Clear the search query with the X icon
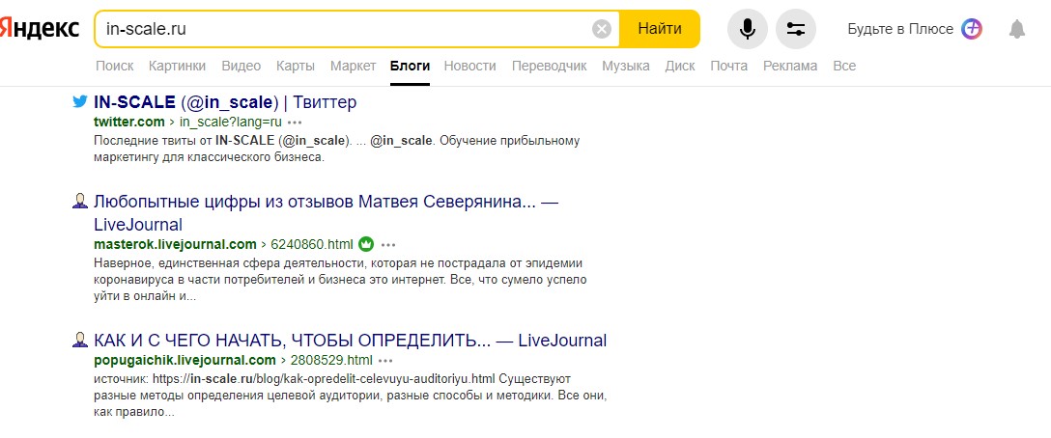The width and height of the screenshot is (1051, 438). [602, 29]
